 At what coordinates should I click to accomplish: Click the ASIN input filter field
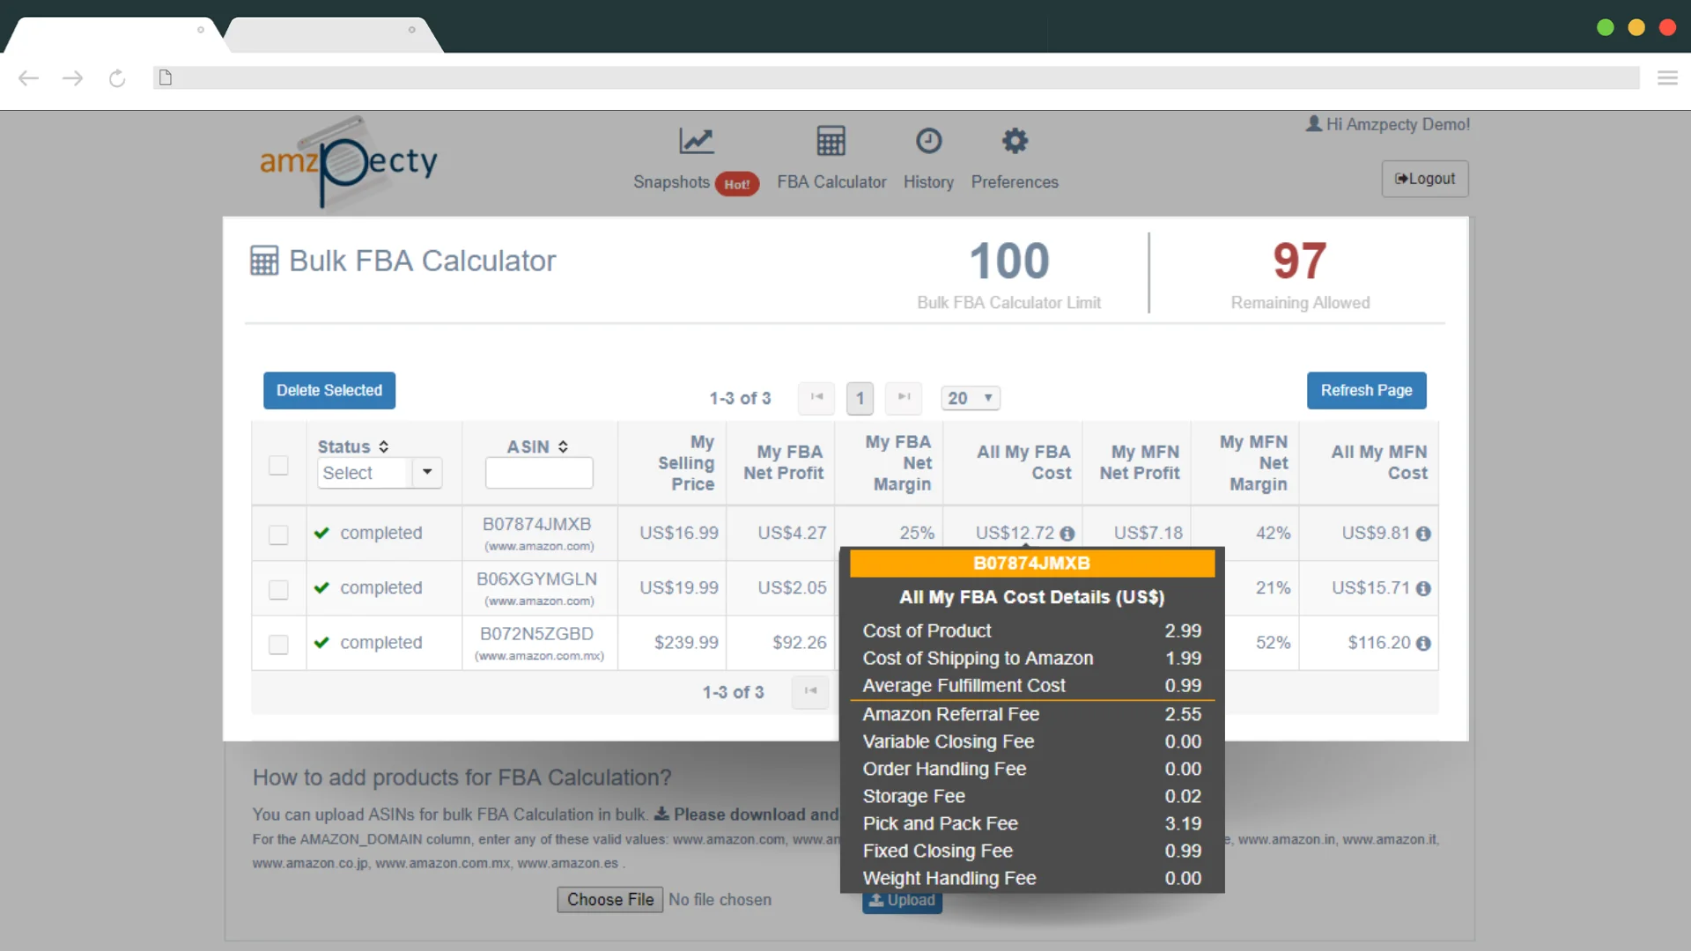tap(538, 473)
